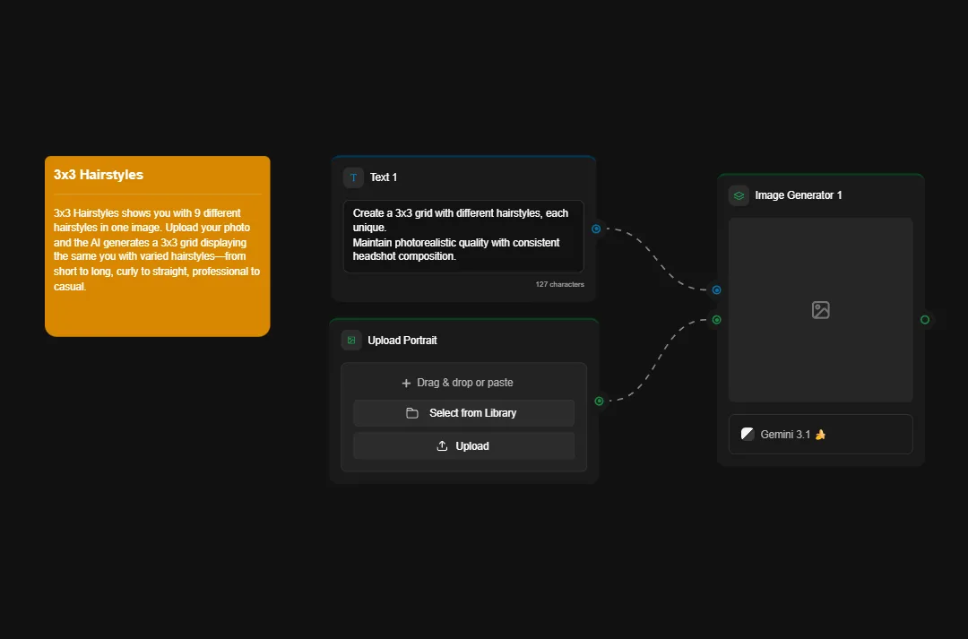The image size is (968, 639).
Task: Click the T icon on the Text 1 node header
Action: [x=352, y=177]
